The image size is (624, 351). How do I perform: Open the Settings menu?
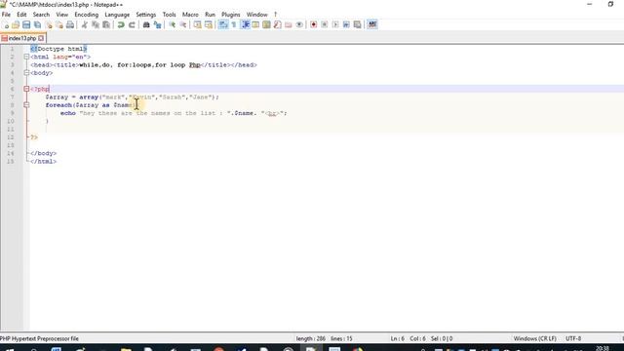[x=146, y=15]
